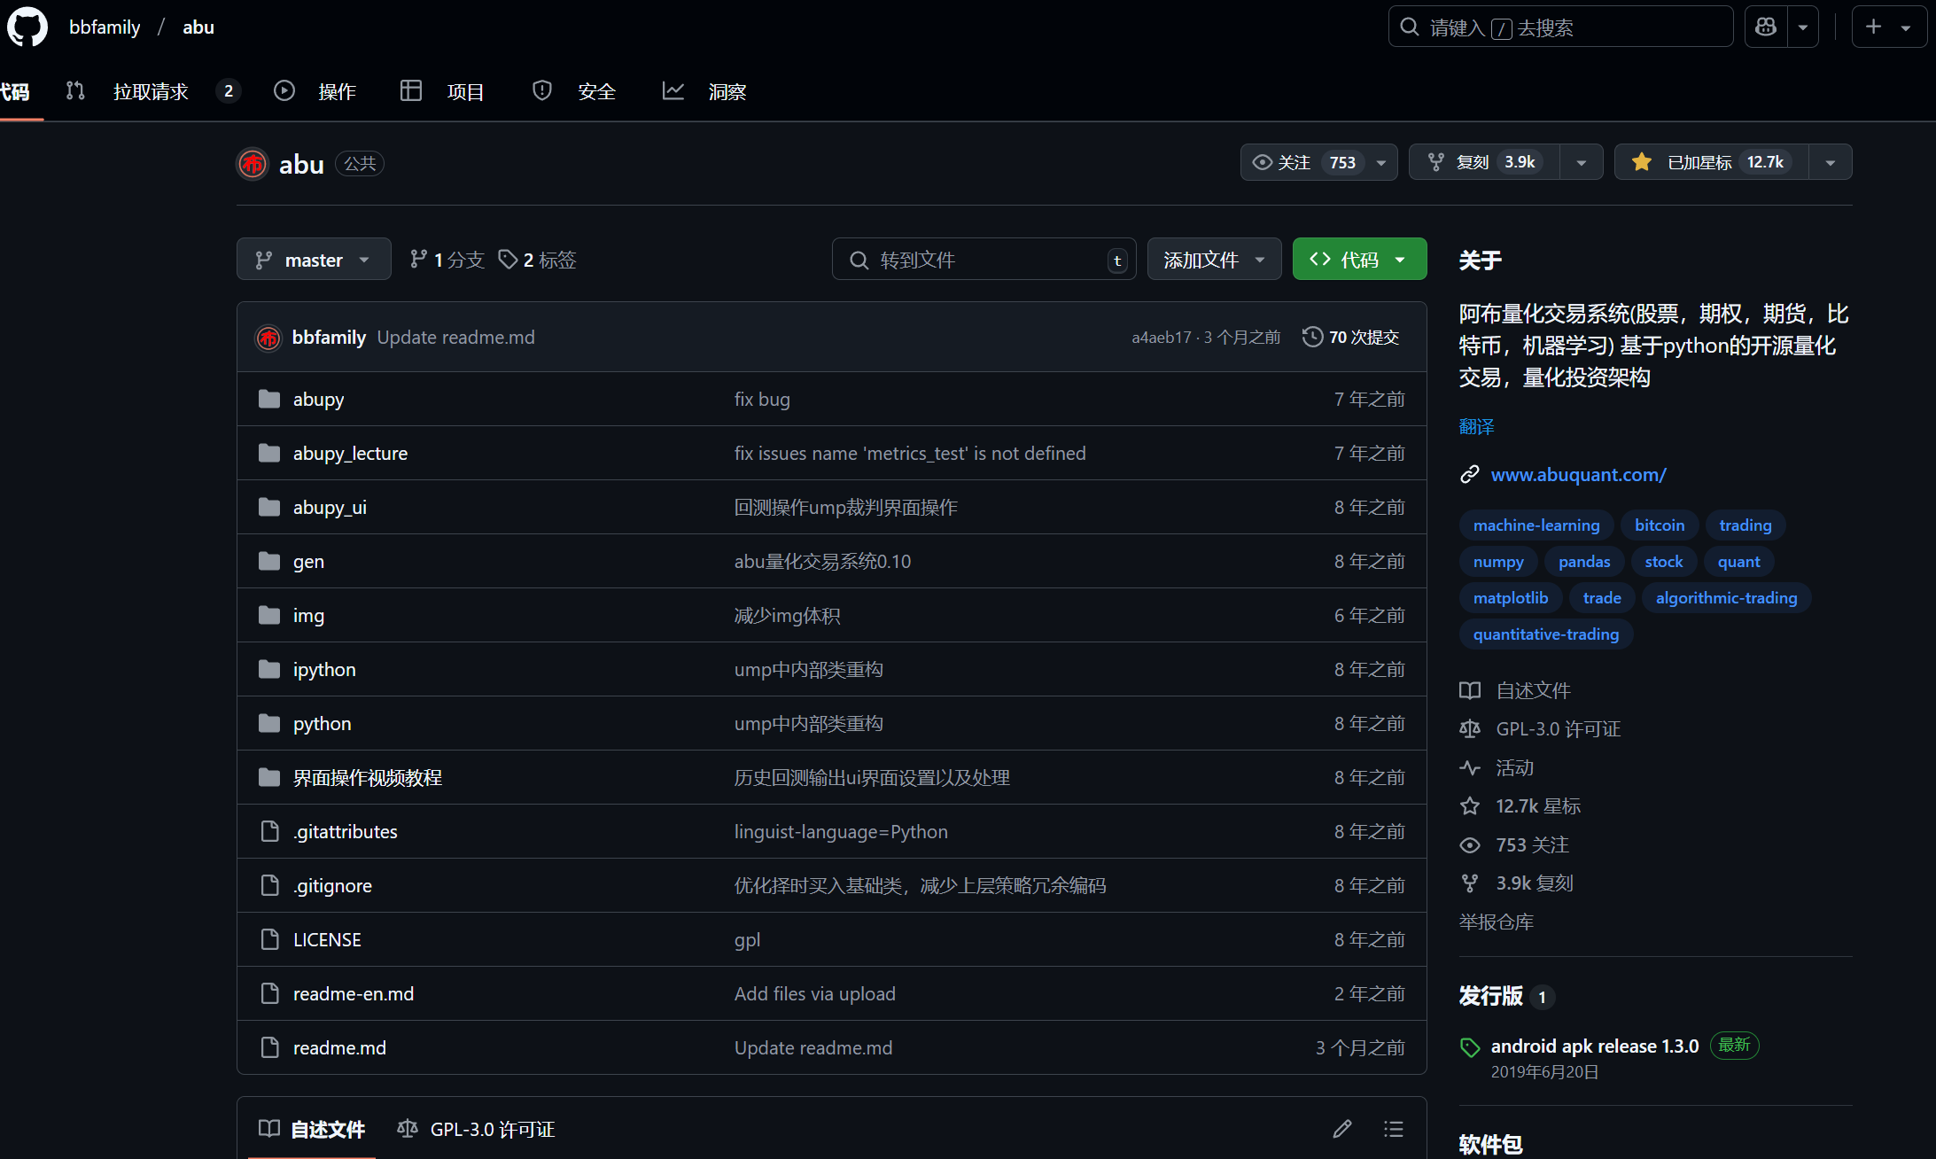Expand the fork 复刻 dropdown arrow
This screenshot has width=1936, height=1159.
click(1582, 162)
